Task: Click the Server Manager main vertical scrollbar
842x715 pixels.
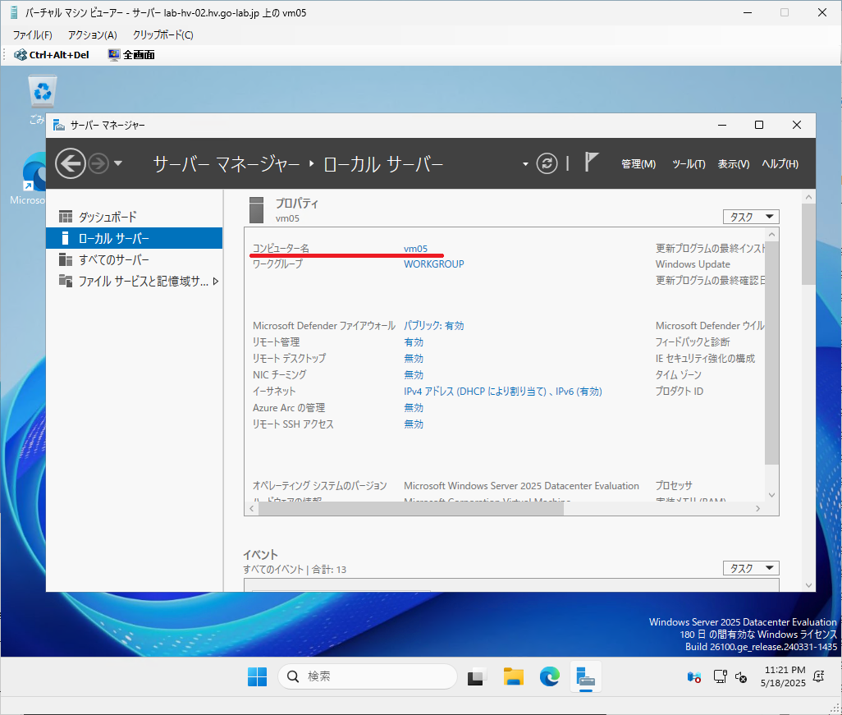Action: 808,245
